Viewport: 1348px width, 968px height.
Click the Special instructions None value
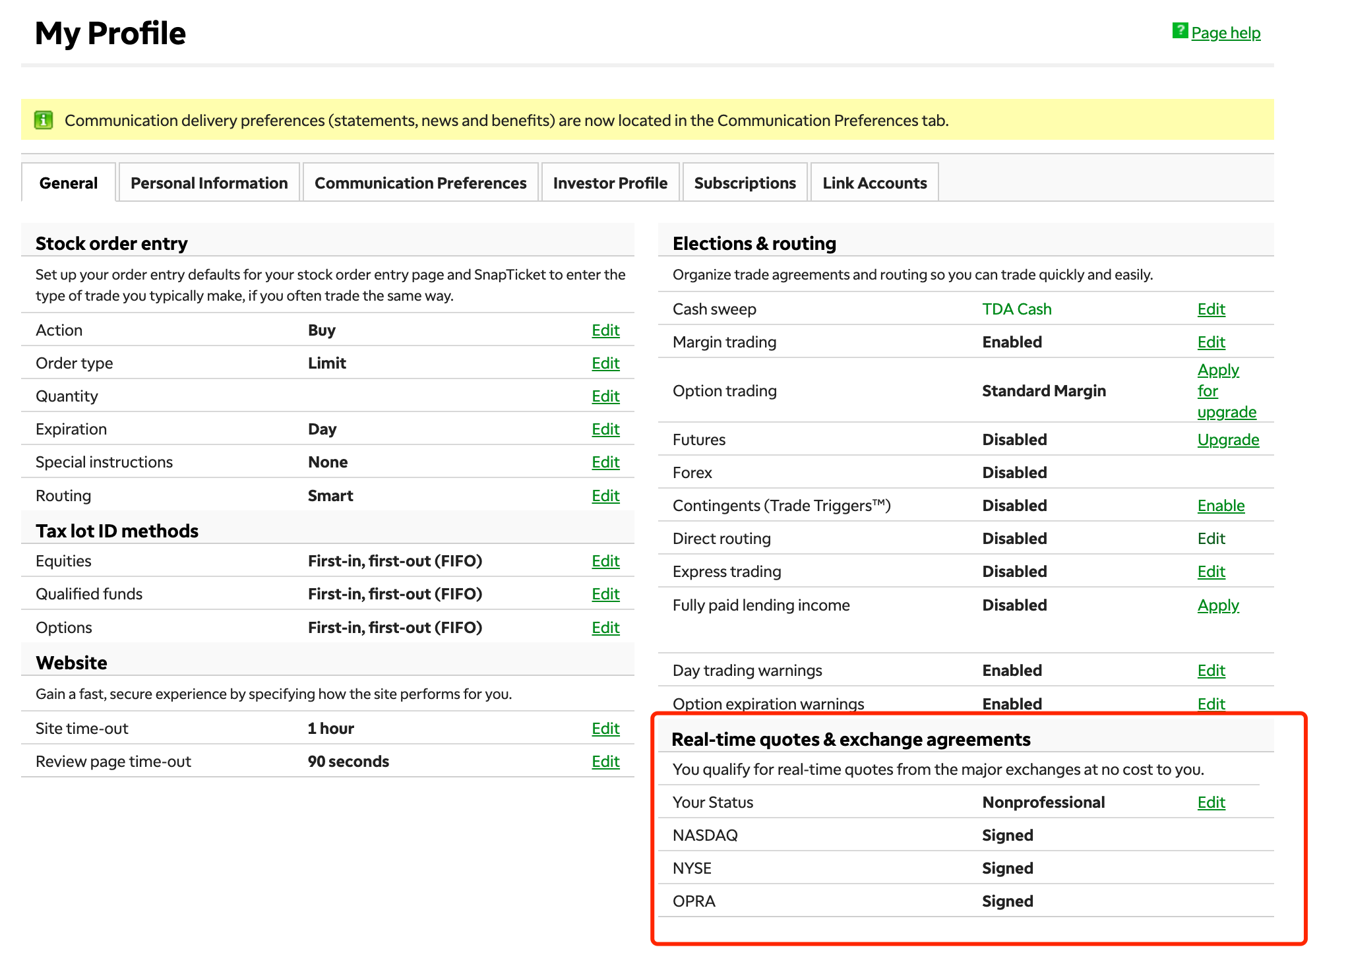328,462
